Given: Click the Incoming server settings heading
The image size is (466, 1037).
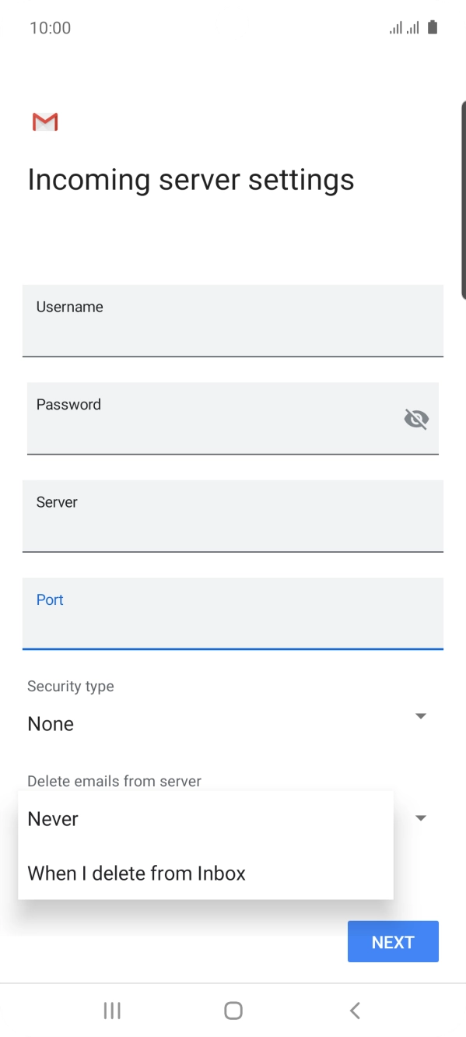Looking at the screenshot, I should point(191,179).
